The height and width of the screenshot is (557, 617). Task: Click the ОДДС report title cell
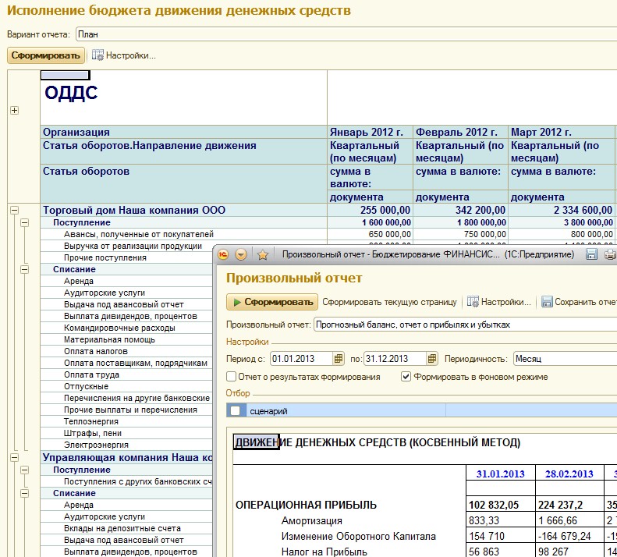click(71, 93)
